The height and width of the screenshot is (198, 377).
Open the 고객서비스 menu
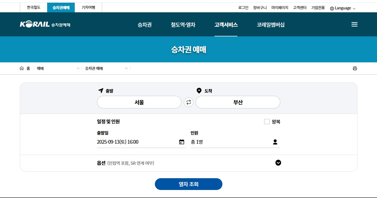[x=226, y=24]
